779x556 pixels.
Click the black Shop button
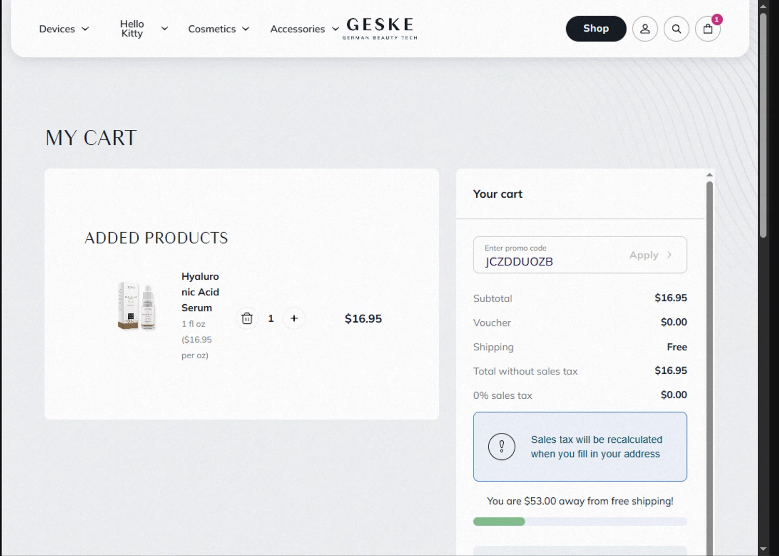pyautogui.click(x=596, y=29)
